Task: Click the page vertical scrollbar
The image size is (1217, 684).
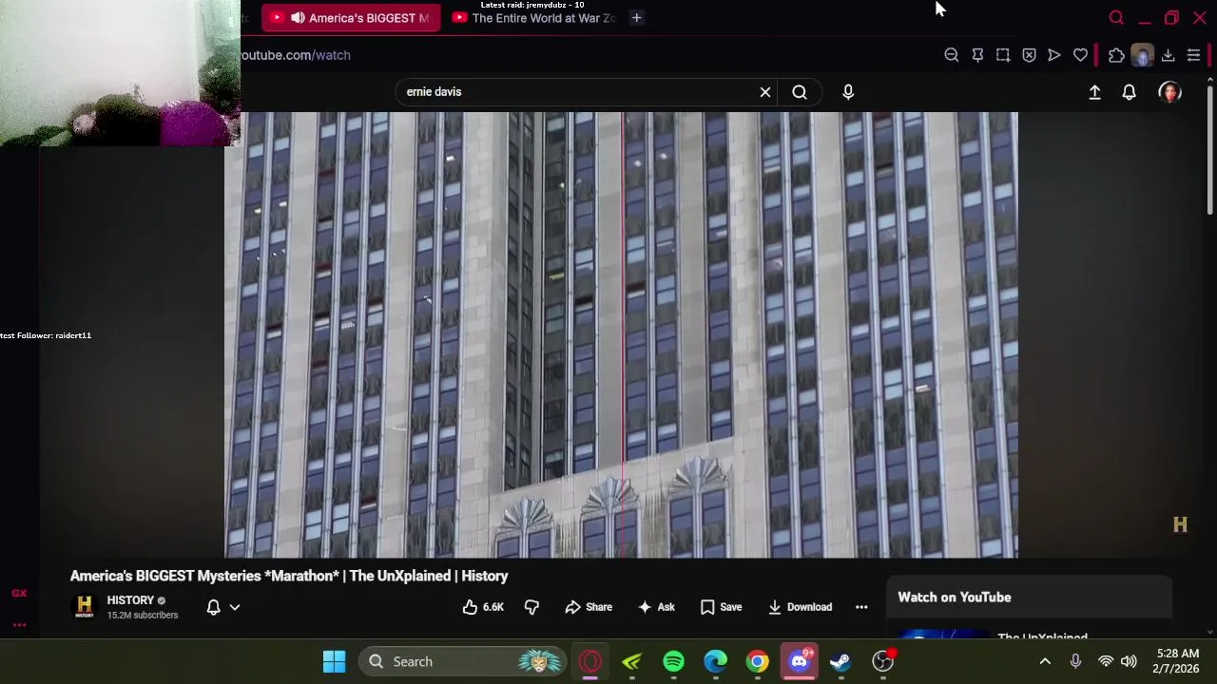Action: (x=1210, y=152)
